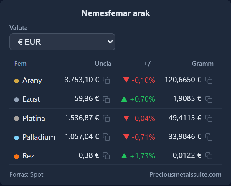The image size is (231, 186).
Task: Copy the Ezust ounce price
Action: pyautogui.click(x=106, y=99)
